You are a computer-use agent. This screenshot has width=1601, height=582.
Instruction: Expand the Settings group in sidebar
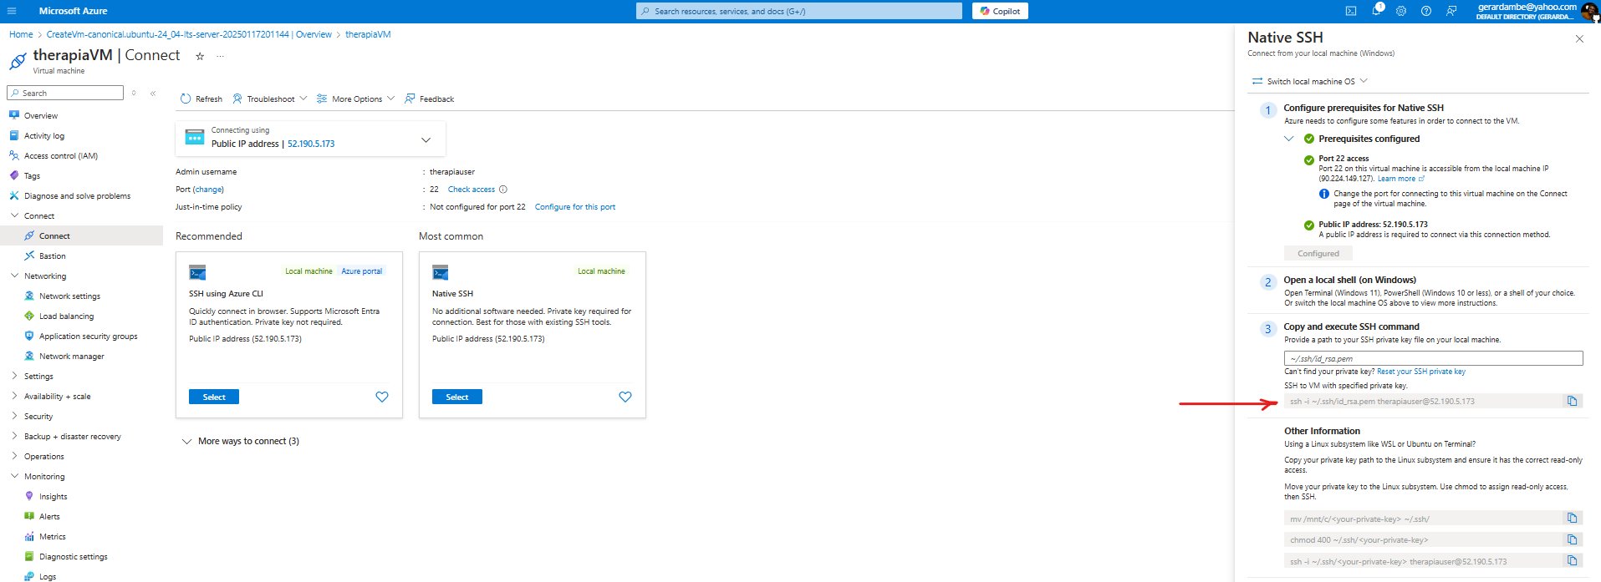tap(14, 376)
